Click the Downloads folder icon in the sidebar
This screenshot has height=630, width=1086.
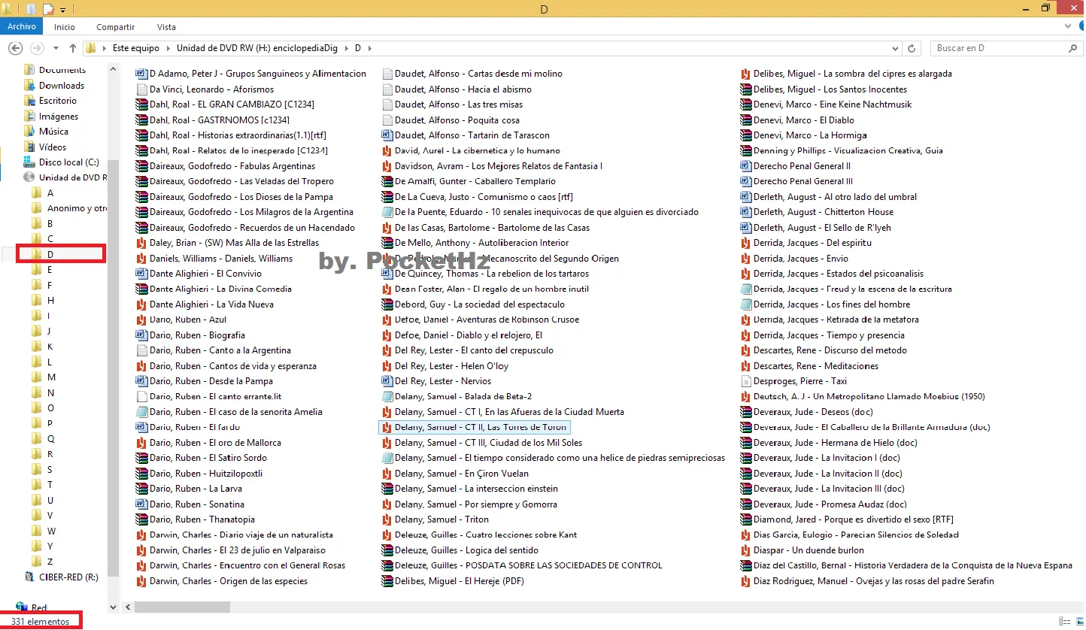pyautogui.click(x=30, y=86)
